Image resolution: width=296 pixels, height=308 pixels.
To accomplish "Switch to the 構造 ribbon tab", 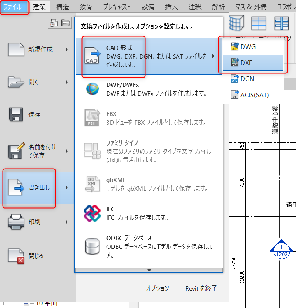I will point(63,7).
